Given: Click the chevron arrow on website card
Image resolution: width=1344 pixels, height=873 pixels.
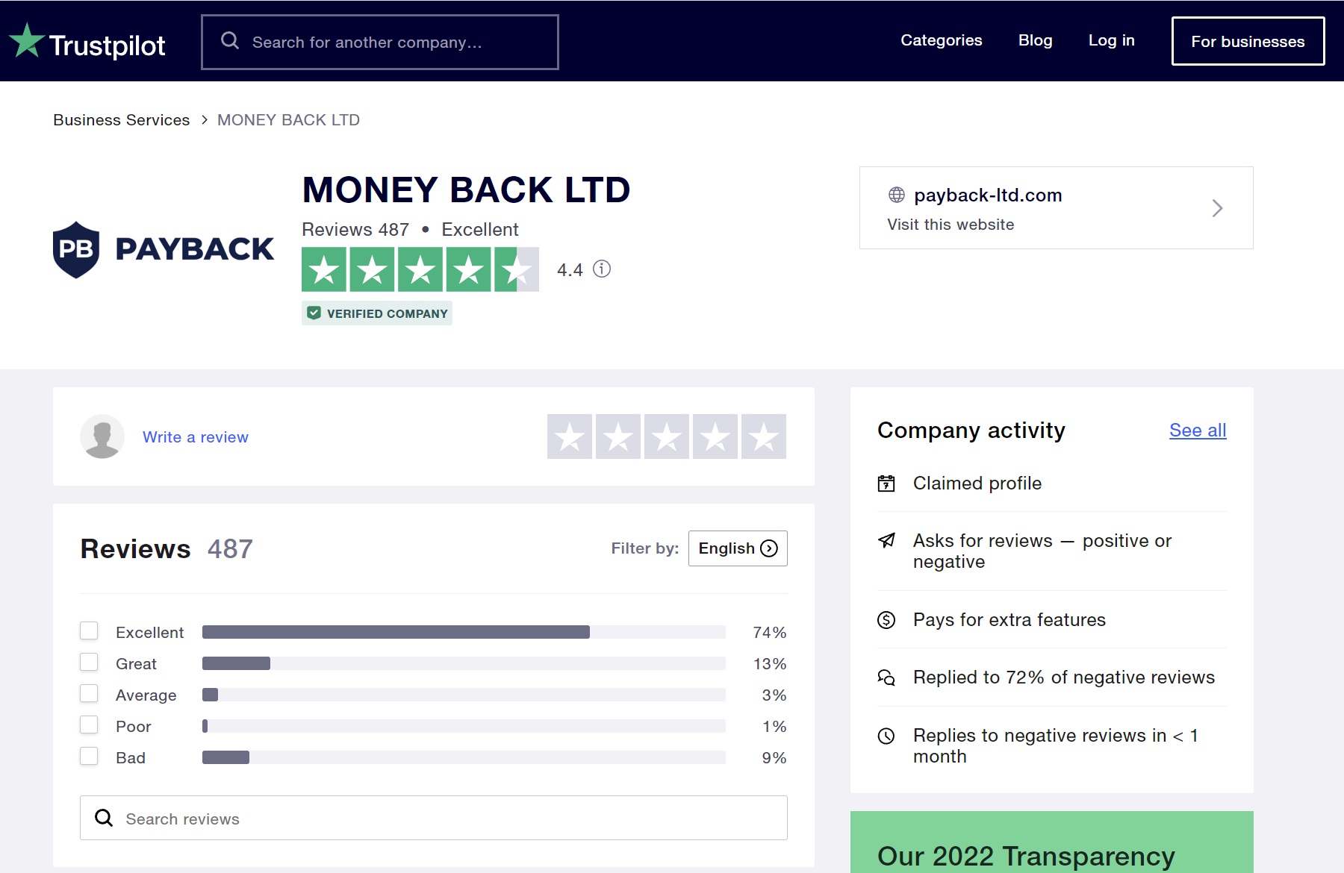Looking at the screenshot, I should (1217, 208).
